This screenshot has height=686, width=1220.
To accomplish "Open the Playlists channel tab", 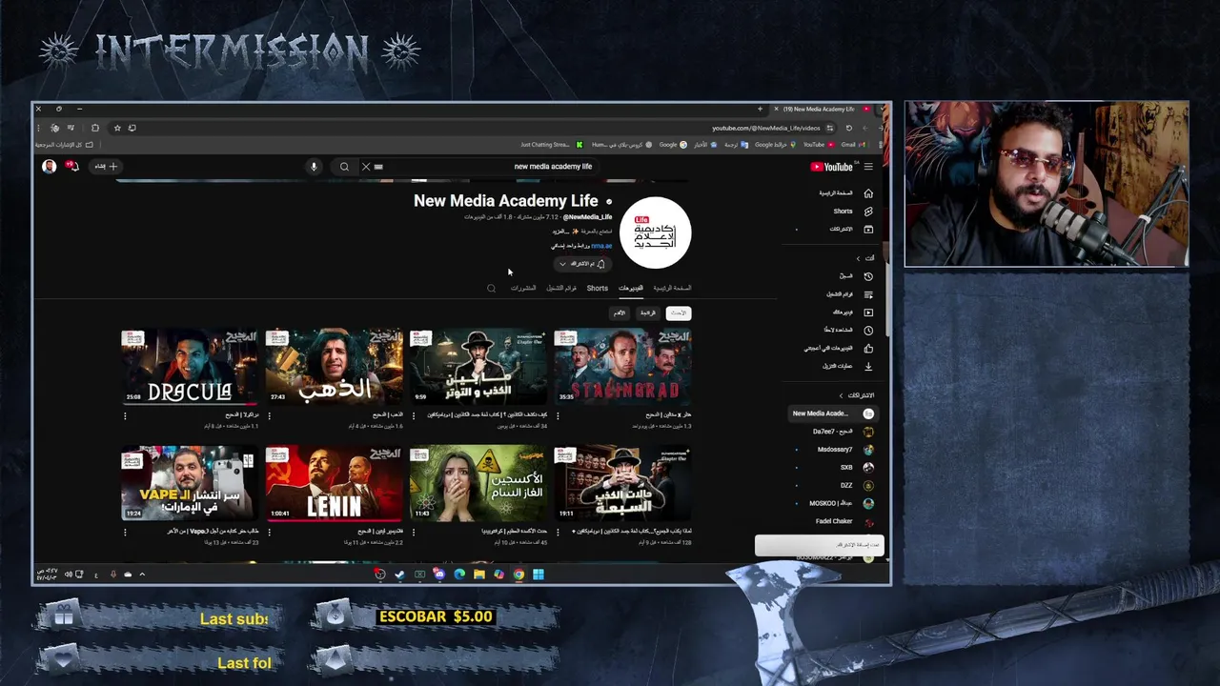I will pos(561,288).
